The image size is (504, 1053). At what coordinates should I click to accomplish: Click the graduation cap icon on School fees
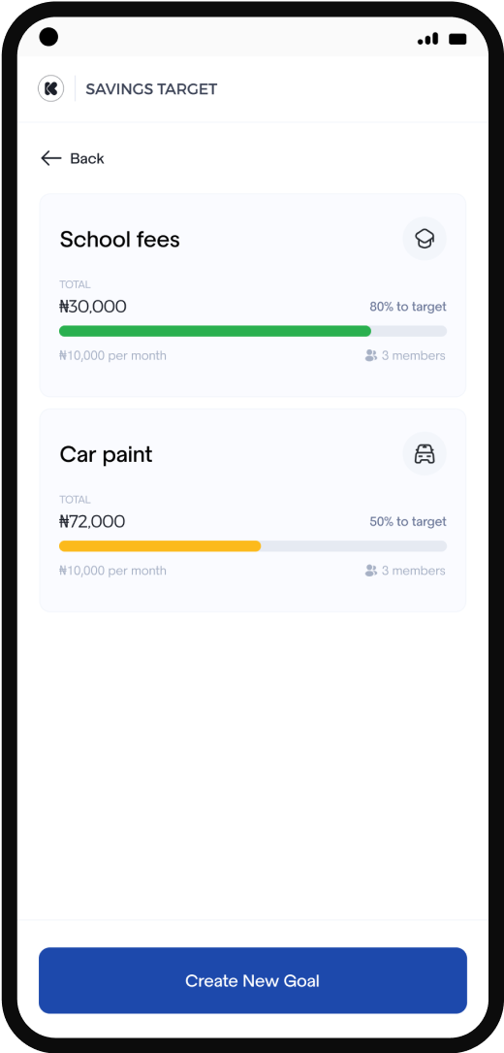point(425,239)
